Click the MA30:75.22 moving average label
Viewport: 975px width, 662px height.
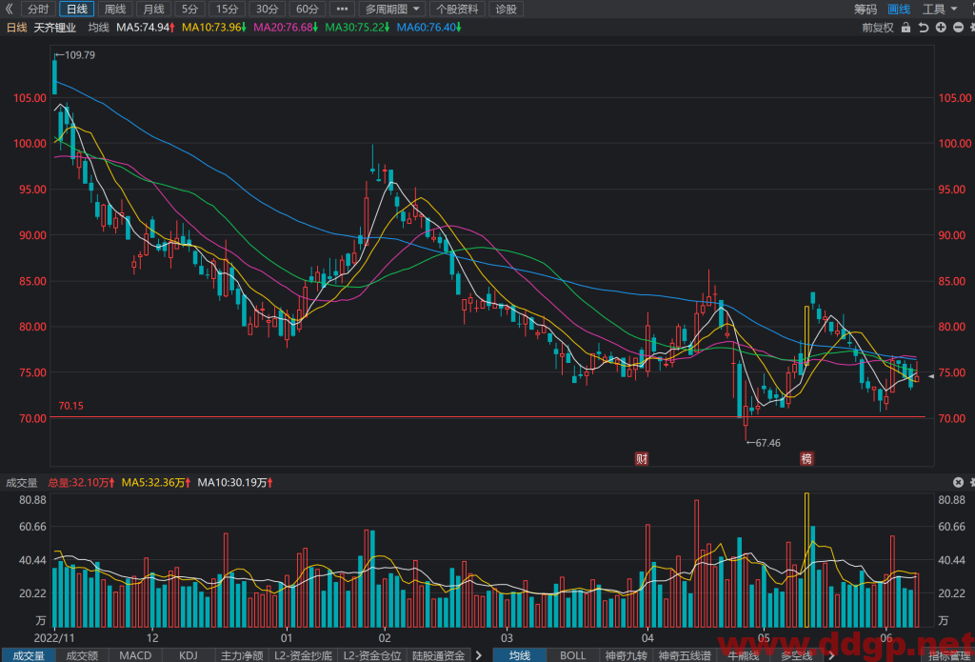[358, 28]
